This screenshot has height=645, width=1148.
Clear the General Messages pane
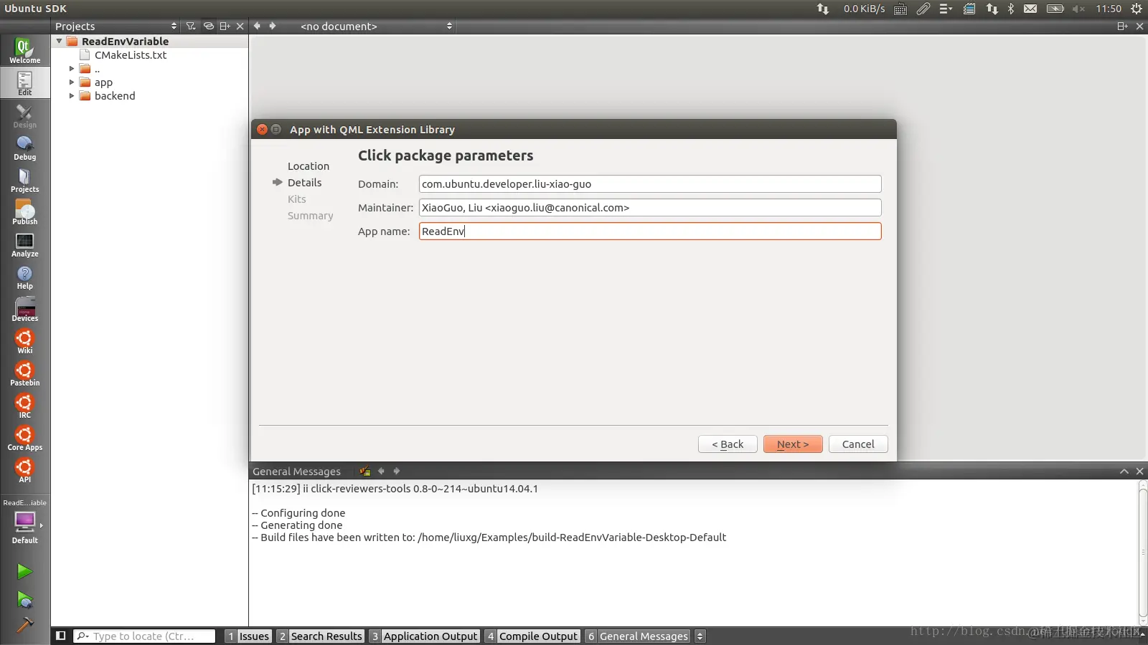point(365,471)
